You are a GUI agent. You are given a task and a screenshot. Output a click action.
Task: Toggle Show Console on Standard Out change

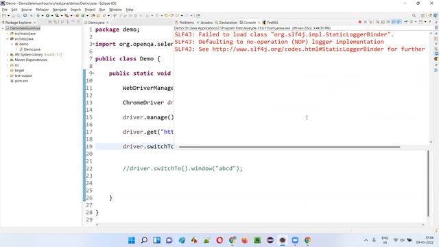pyautogui.click(x=393, y=22)
